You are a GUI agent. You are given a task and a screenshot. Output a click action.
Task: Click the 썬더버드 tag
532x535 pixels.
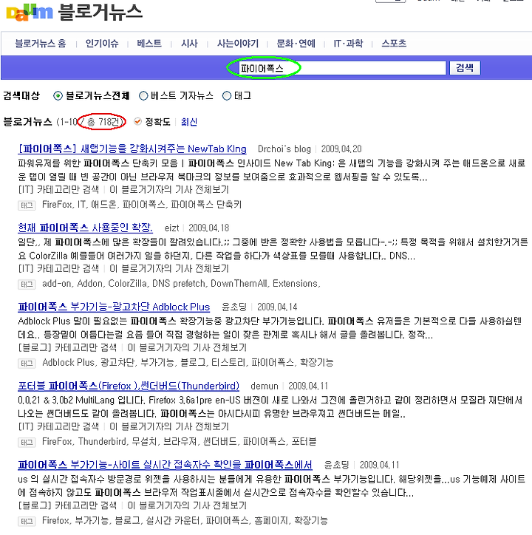point(219,441)
